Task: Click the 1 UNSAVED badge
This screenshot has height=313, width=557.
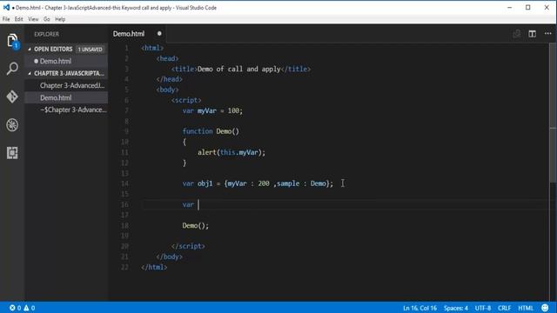Action: point(91,50)
